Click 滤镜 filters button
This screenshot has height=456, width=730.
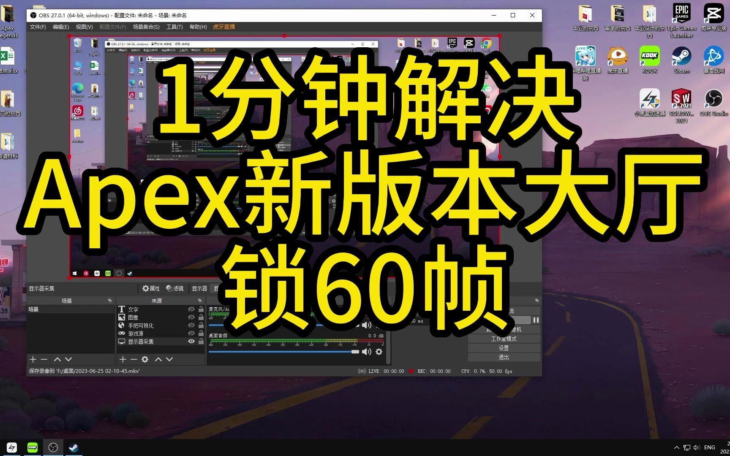pyautogui.click(x=175, y=289)
